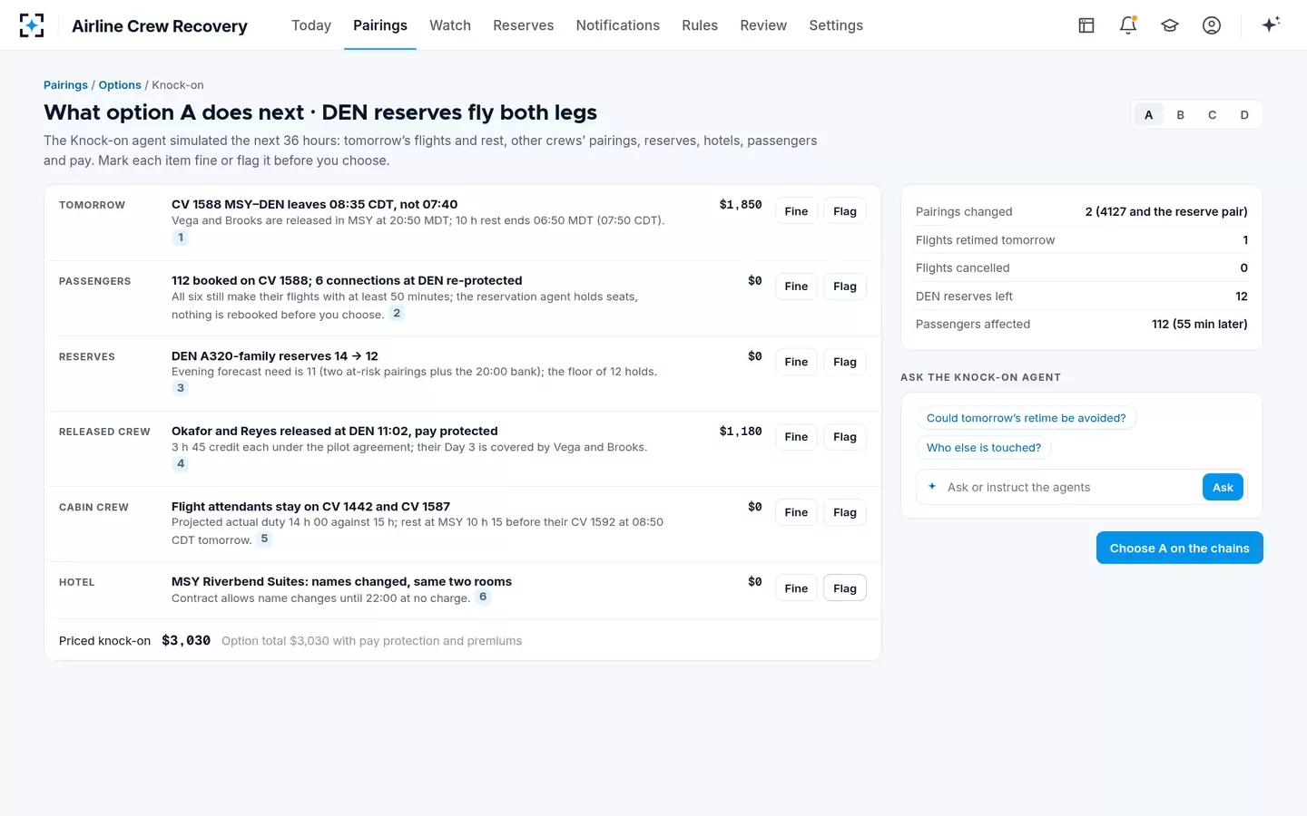
Task: Flag the Reserves item
Action: (845, 362)
